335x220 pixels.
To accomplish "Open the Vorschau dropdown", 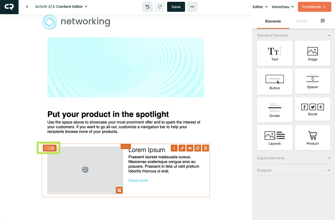I will pos(283,7).
